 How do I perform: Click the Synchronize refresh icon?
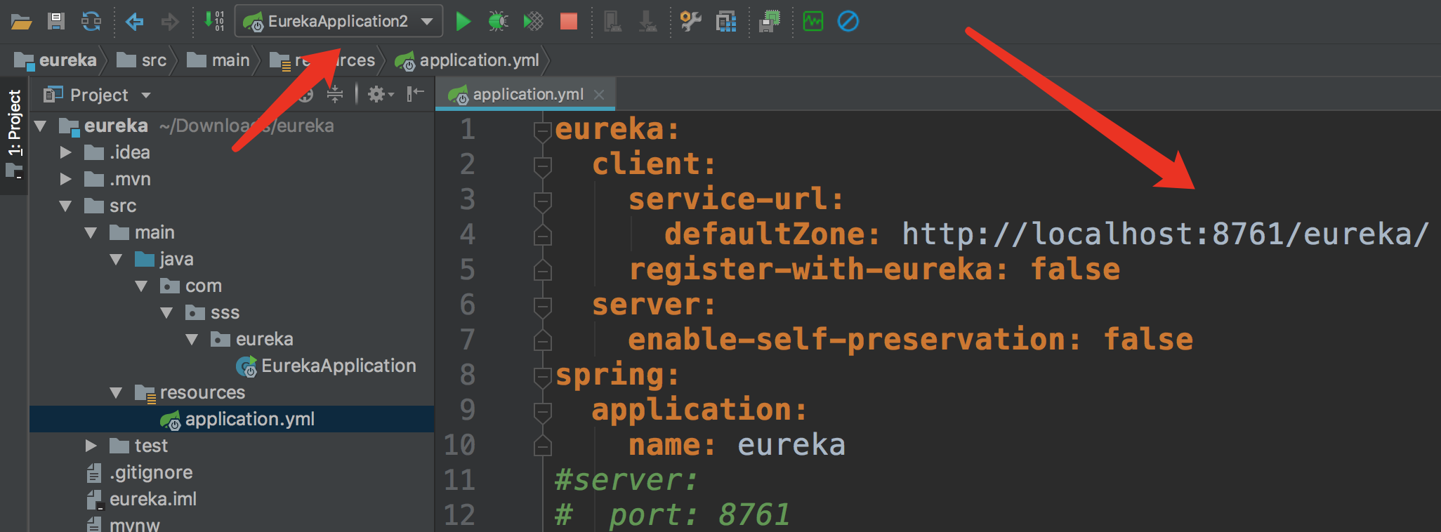point(91,22)
